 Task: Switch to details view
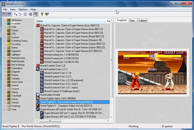30,14
